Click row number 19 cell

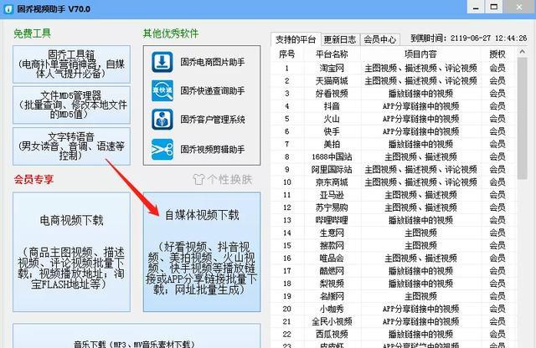pos(287,296)
